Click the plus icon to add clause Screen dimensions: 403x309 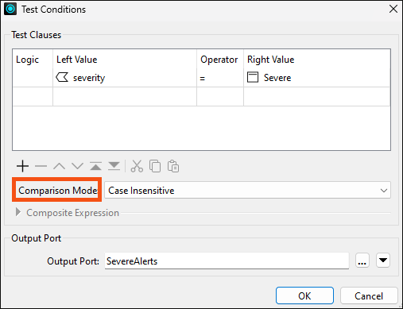click(x=22, y=166)
